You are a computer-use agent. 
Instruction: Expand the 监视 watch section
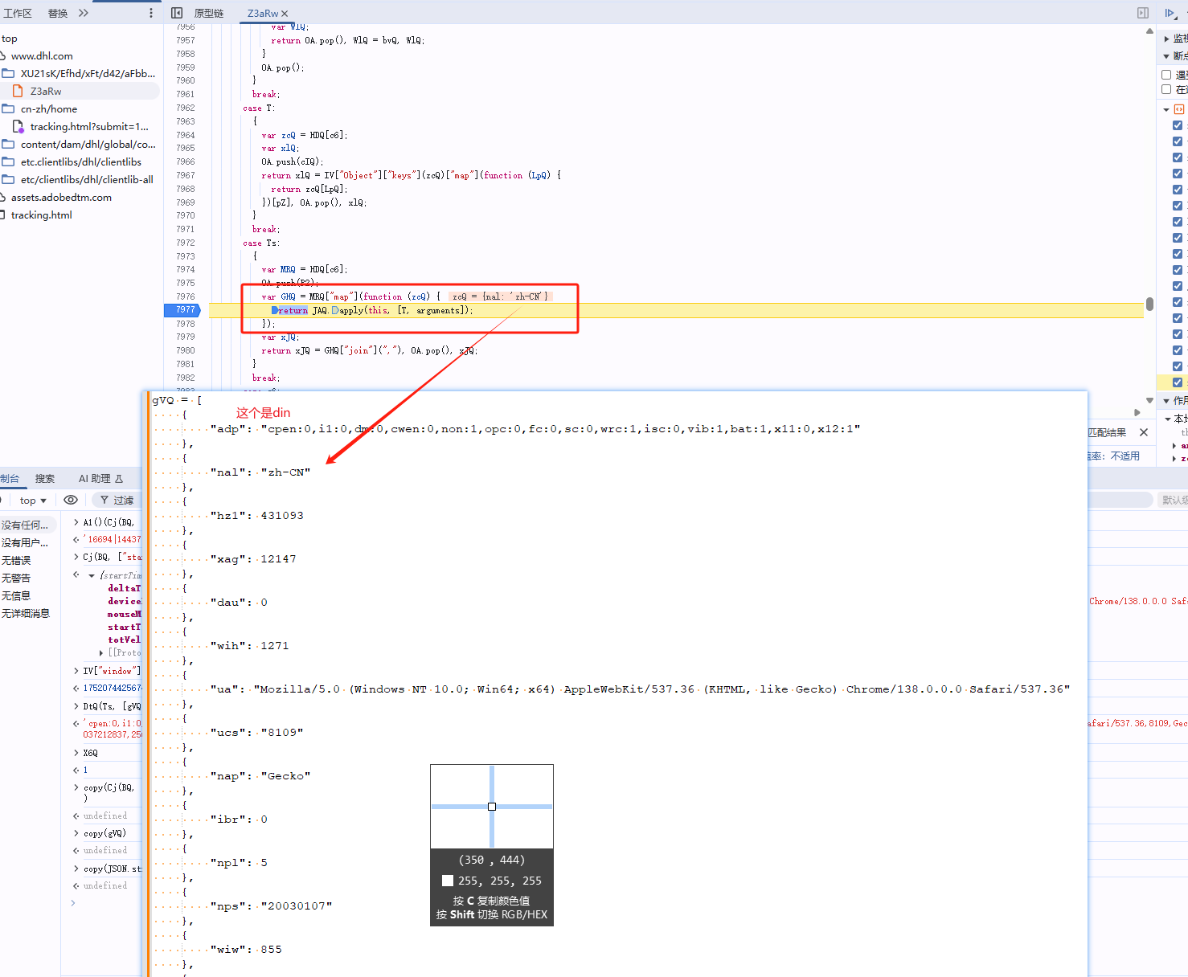tap(1167, 39)
